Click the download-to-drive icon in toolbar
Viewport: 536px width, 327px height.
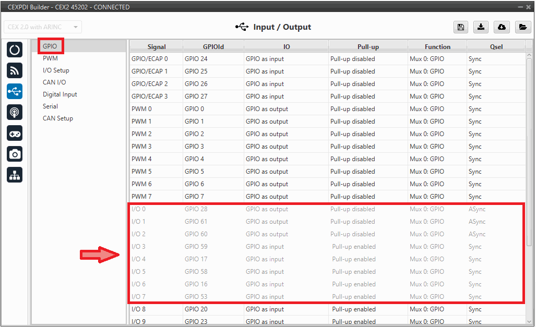click(481, 27)
